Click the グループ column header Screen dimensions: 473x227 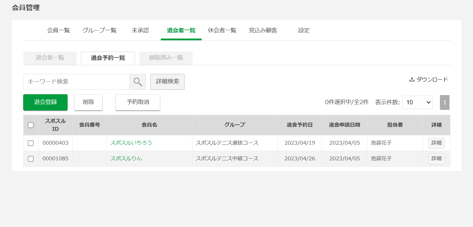click(235, 125)
